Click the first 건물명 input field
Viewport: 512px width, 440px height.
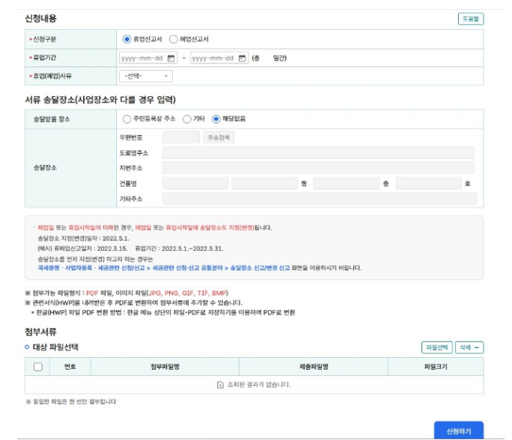click(195, 184)
